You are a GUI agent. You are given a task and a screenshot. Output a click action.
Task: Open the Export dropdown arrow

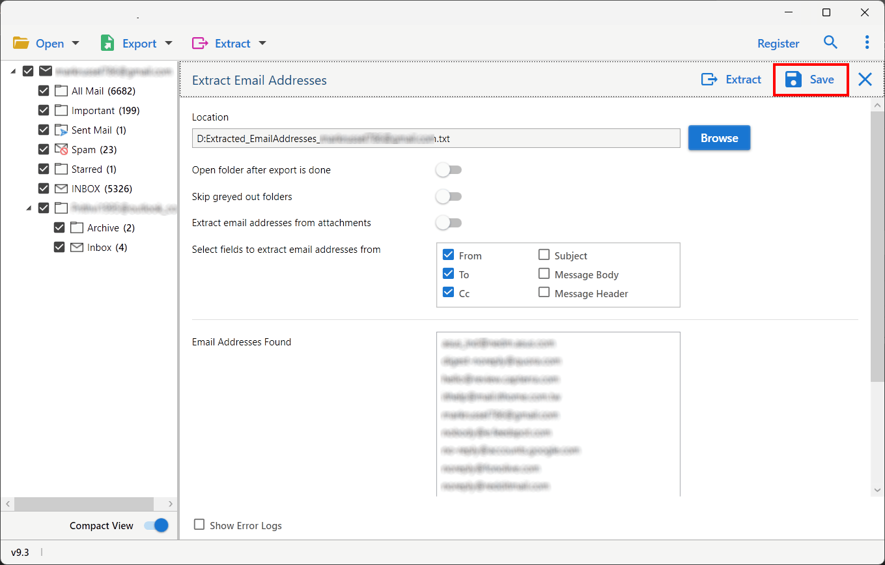pos(169,43)
